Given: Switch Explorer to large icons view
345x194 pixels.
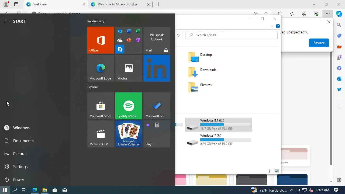Looking at the screenshot, I should 277,171.
